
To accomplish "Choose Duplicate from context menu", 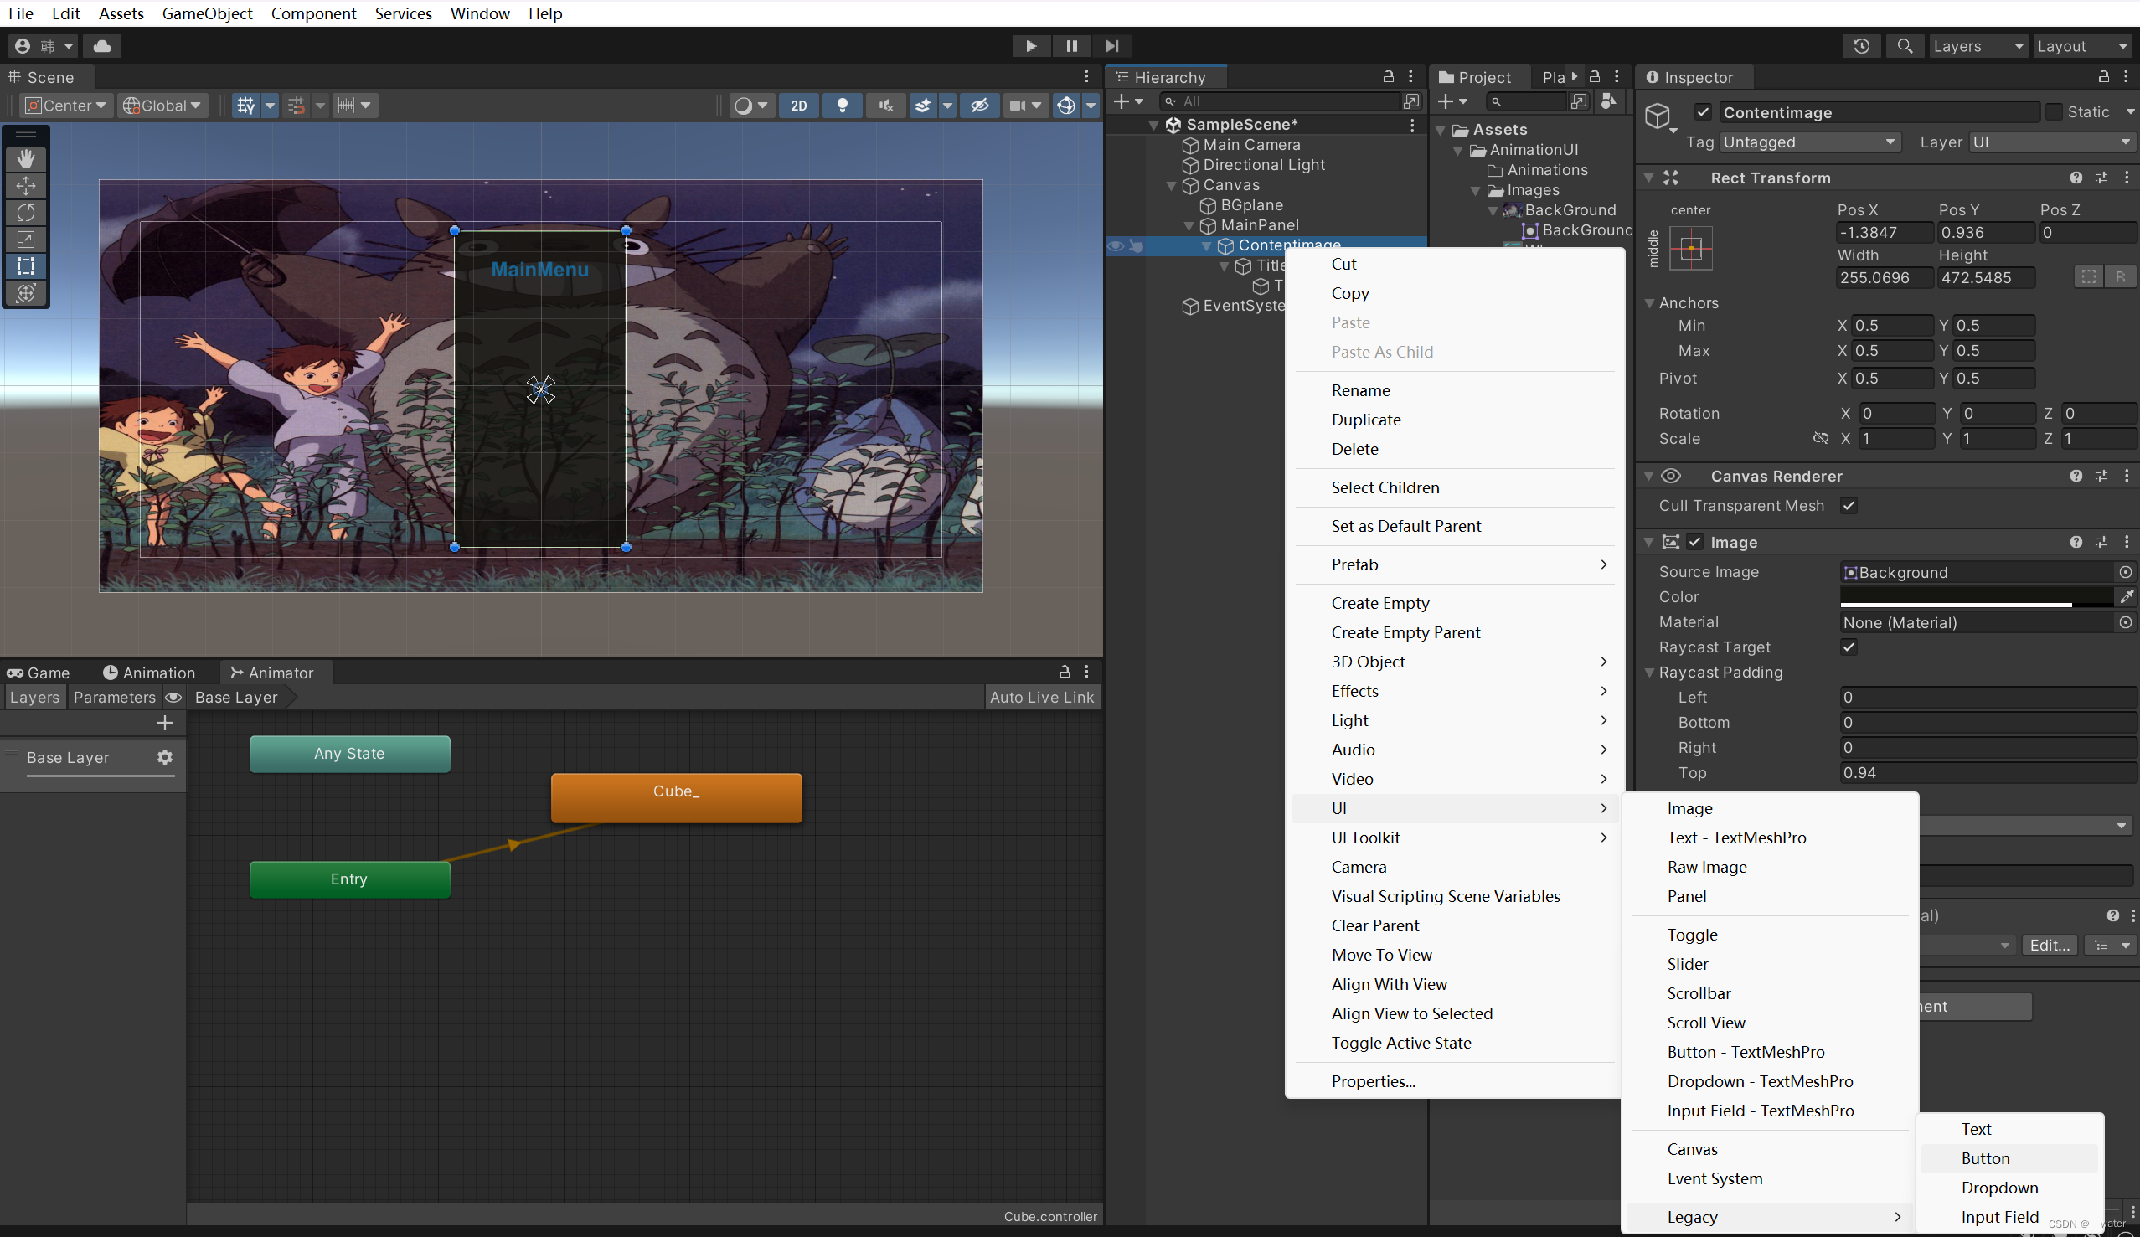I will tap(1366, 420).
